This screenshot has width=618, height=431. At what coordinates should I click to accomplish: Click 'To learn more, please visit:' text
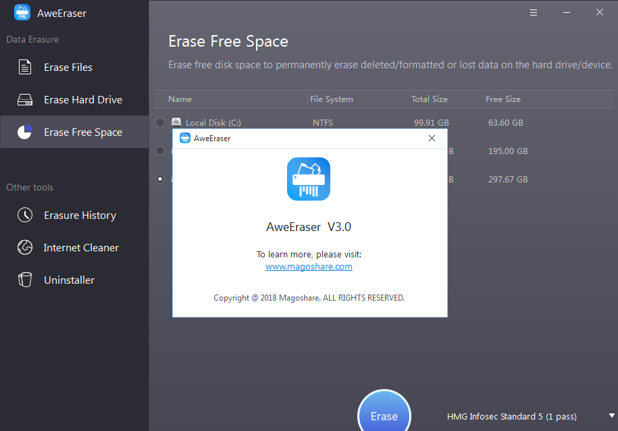309,254
